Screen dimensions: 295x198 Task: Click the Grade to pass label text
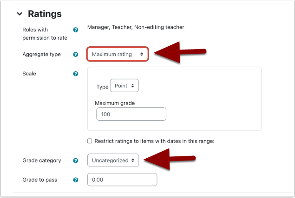pyautogui.click(x=39, y=180)
